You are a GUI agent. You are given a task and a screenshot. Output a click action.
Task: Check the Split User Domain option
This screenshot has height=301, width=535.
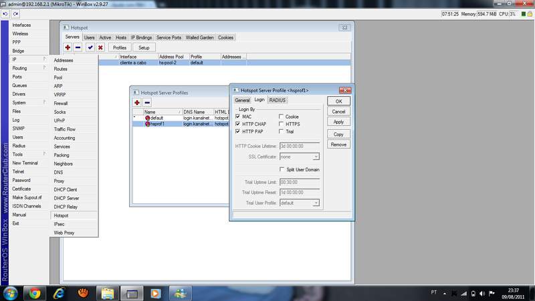click(282, 169)
